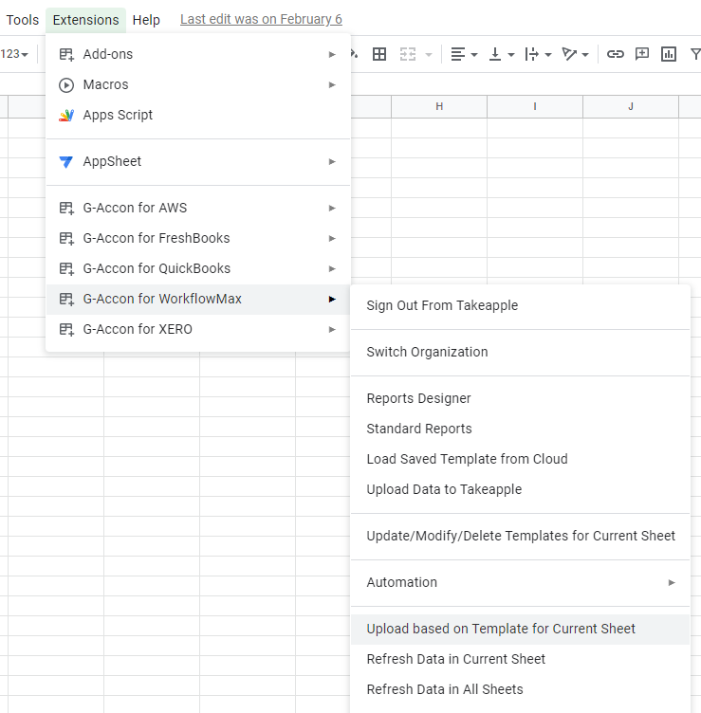
Task: Click the G-Accon for QuickBooks icon
Action: 66,268
